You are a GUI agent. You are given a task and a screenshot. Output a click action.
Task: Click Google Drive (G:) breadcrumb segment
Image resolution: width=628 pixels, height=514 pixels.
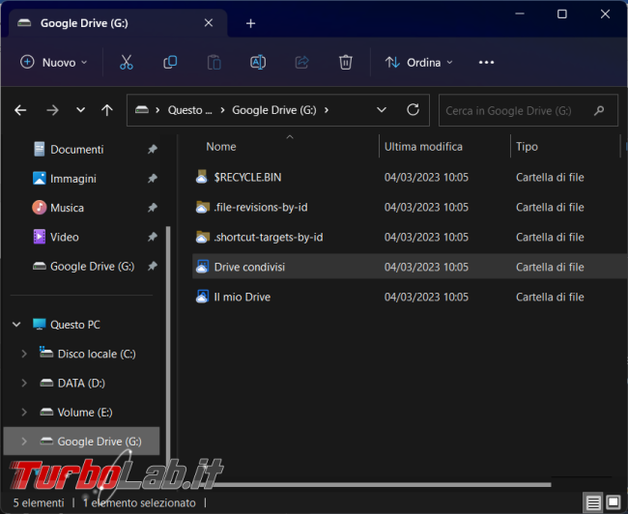[274, 110]
